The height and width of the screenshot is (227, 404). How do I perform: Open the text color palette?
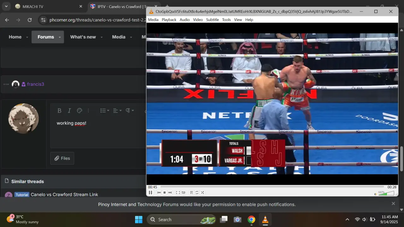click(80, 111)
